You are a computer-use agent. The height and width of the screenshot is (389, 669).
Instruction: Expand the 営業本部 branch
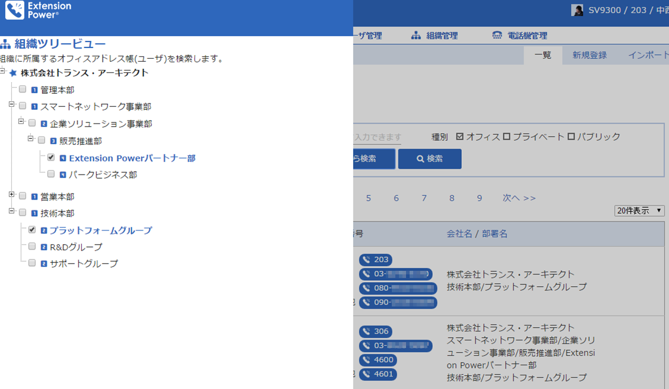click(11, 194)
